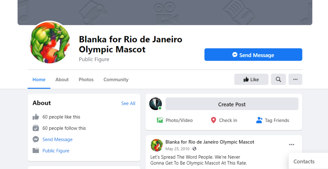
Task: Select the Home tab
Action: tap(39, 80)
